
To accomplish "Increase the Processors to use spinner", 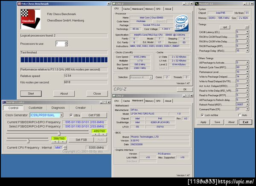I will (x=66, y=43).
